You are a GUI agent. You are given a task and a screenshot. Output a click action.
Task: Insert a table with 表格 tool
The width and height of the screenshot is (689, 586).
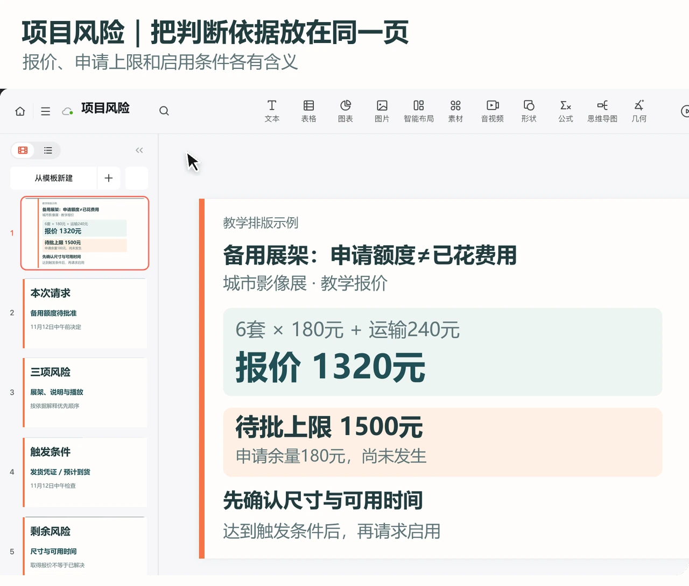[308, 111]
